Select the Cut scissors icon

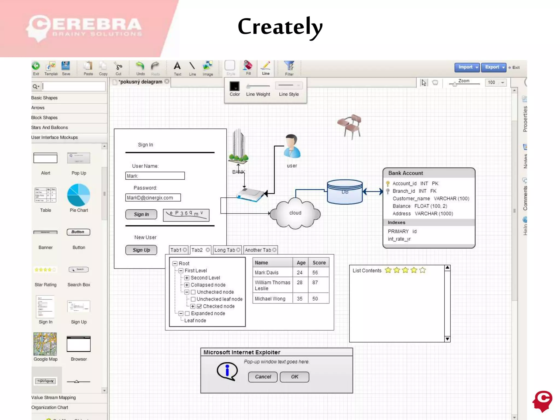(118, 66)
